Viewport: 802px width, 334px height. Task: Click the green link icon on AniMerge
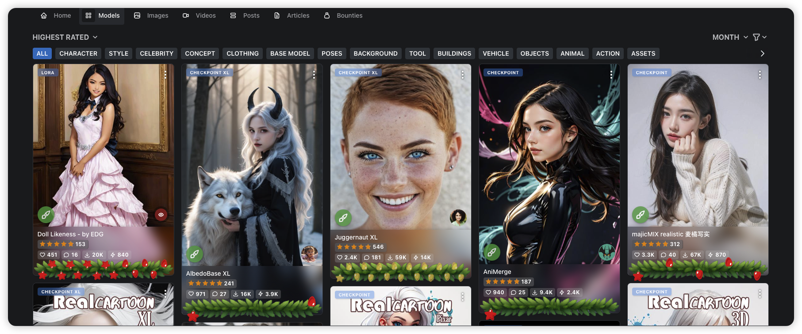(492, 252)
